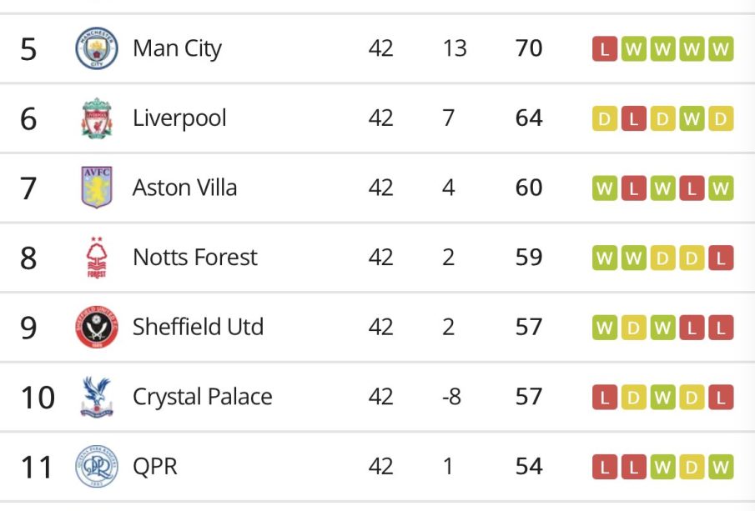Click Crystal Palace's -8 goal difference
This screenshot has width=755, height=511.
(451, 397)
